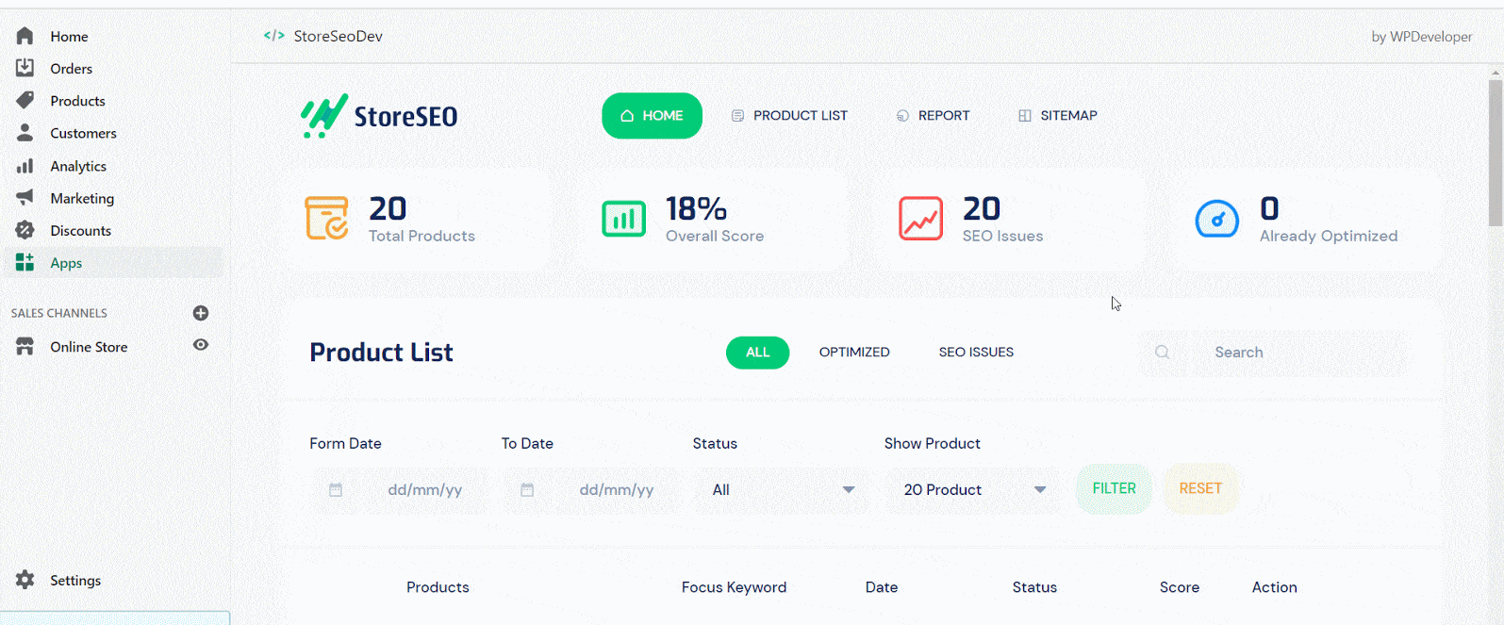Click the Total Products orange icon
Screen dimensions: 1504x625
327,218
